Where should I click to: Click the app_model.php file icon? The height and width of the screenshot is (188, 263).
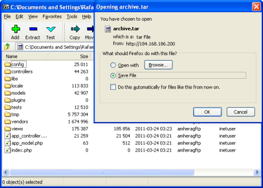(8, 143)
